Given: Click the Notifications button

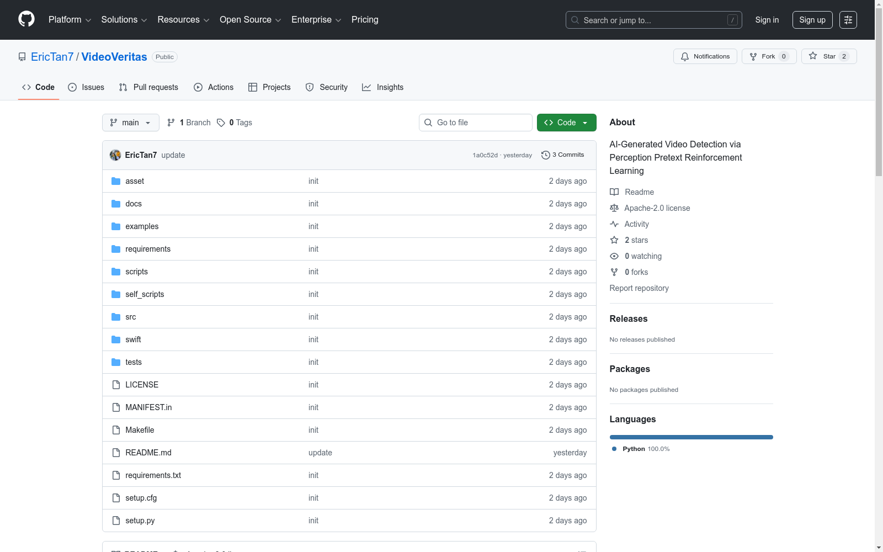Looking at the screenshot, I should coord(705,56).
